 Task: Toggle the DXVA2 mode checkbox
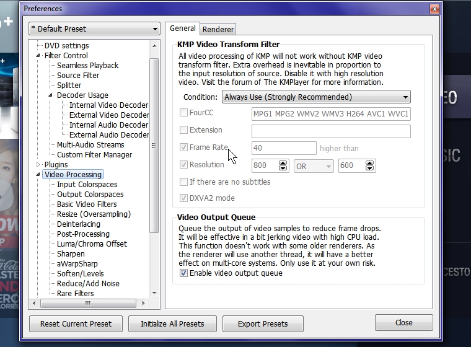pos(183,198)
